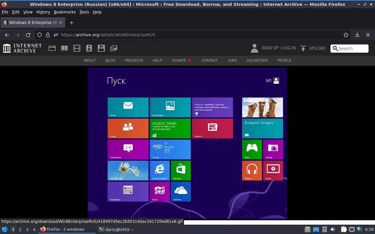Click the 6:38 clock in taskbar

point(369,229)
